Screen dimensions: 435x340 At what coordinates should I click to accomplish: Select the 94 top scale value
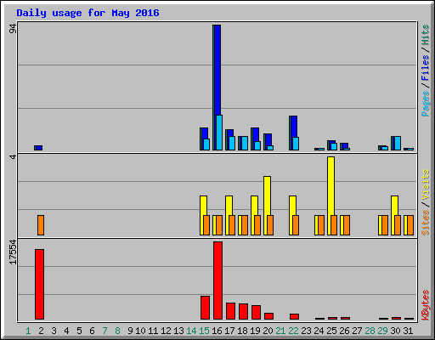(13, 29)
